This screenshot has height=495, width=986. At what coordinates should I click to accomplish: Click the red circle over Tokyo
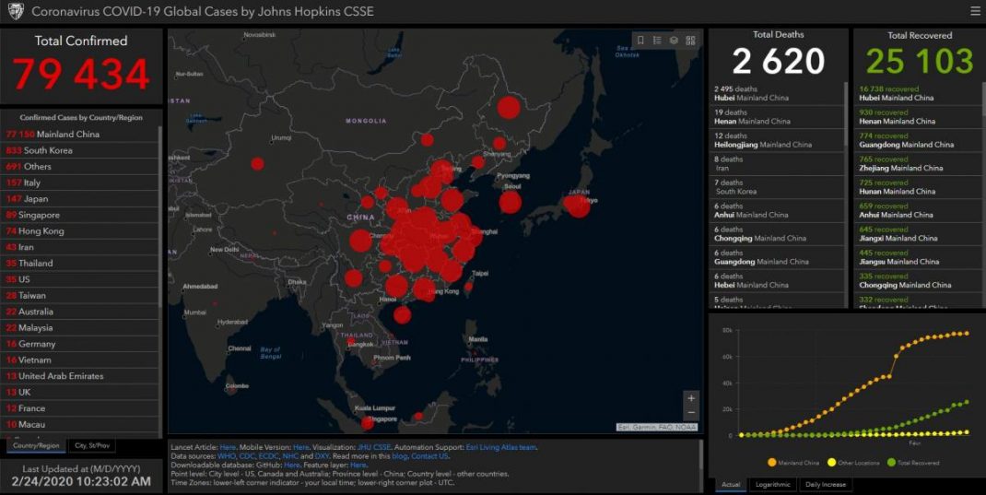coord(578,206)
